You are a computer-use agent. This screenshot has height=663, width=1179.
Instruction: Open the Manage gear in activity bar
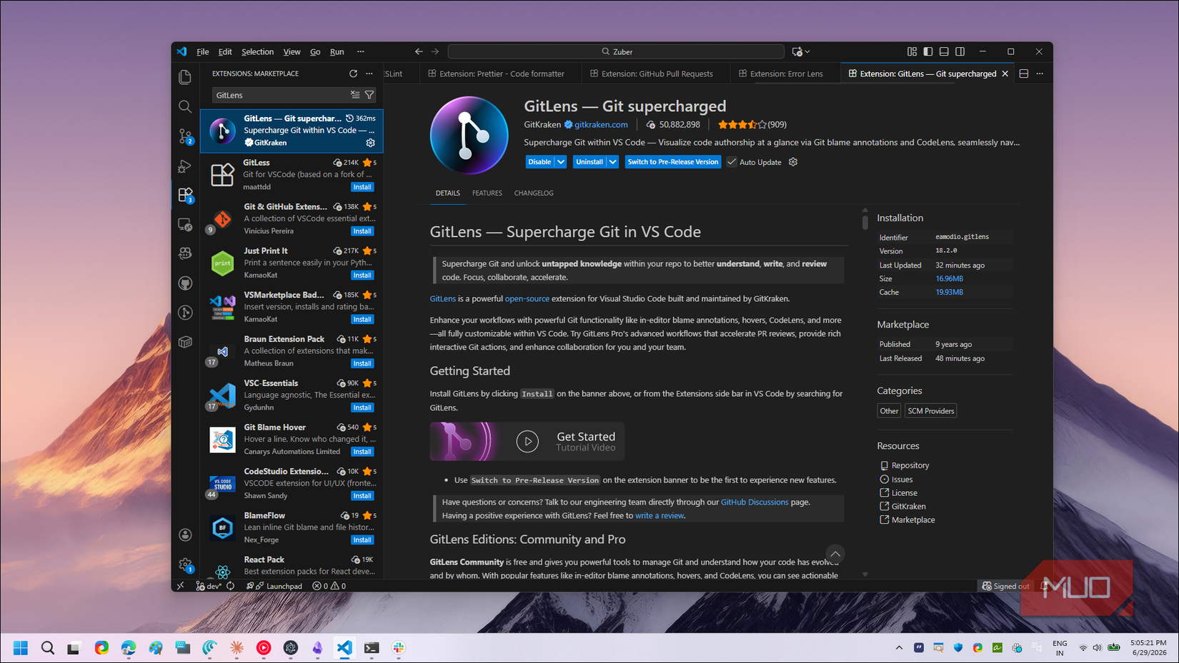pos(185,565)
